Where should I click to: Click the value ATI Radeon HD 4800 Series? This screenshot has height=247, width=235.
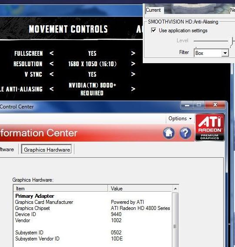141,208
